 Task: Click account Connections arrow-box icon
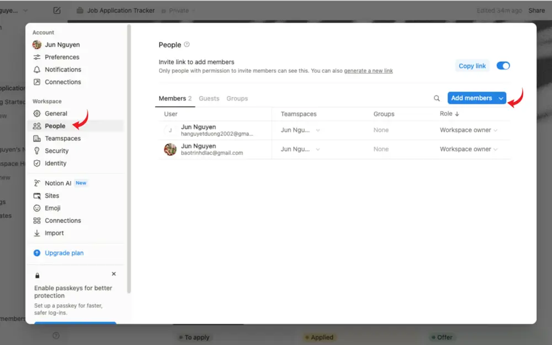coord(37,82)
